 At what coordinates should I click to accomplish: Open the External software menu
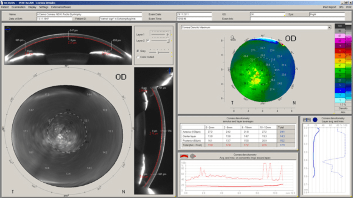tap(61, 7)
